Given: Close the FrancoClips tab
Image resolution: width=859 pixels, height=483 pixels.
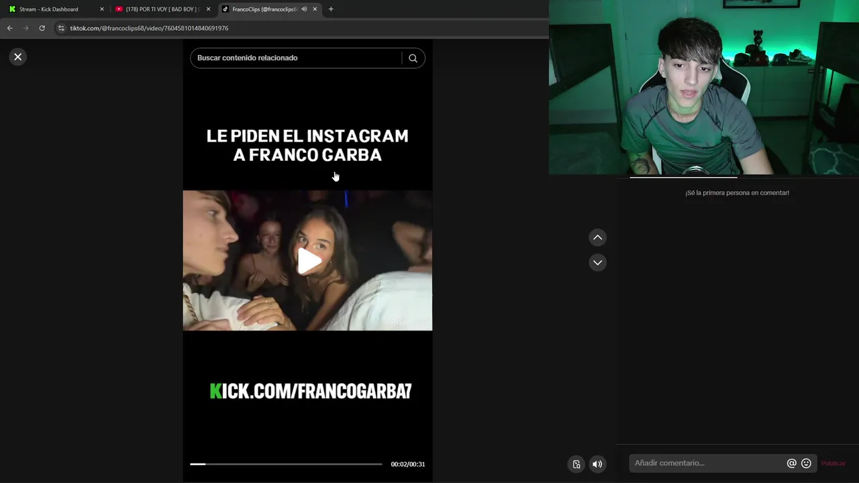Looking at the screenshot, I should click(315, 9).
